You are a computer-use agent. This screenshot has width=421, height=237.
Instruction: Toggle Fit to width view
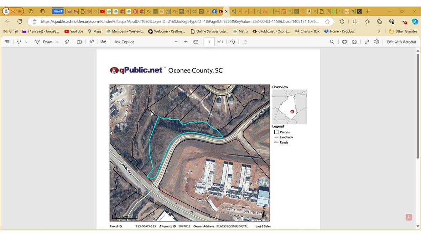[196, 42]
